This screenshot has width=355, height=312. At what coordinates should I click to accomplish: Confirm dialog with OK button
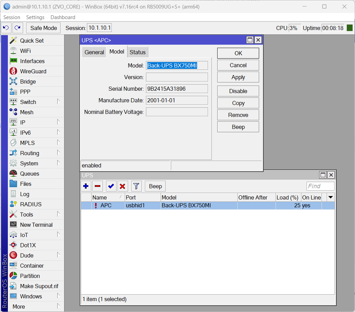pos(238,53)
